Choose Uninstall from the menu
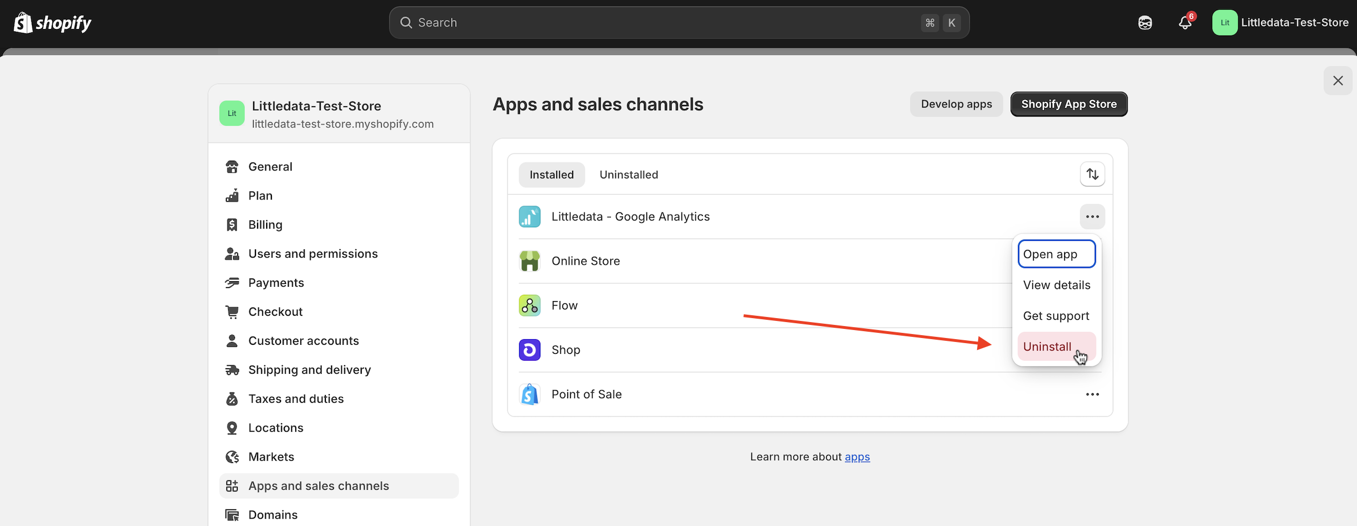Viewport: 1357px width, 526px height. pos(1056,346)
